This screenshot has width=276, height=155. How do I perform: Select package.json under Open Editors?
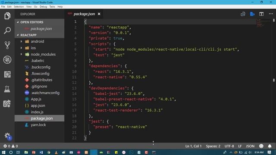pyautogui.click(x=39, y=29)
